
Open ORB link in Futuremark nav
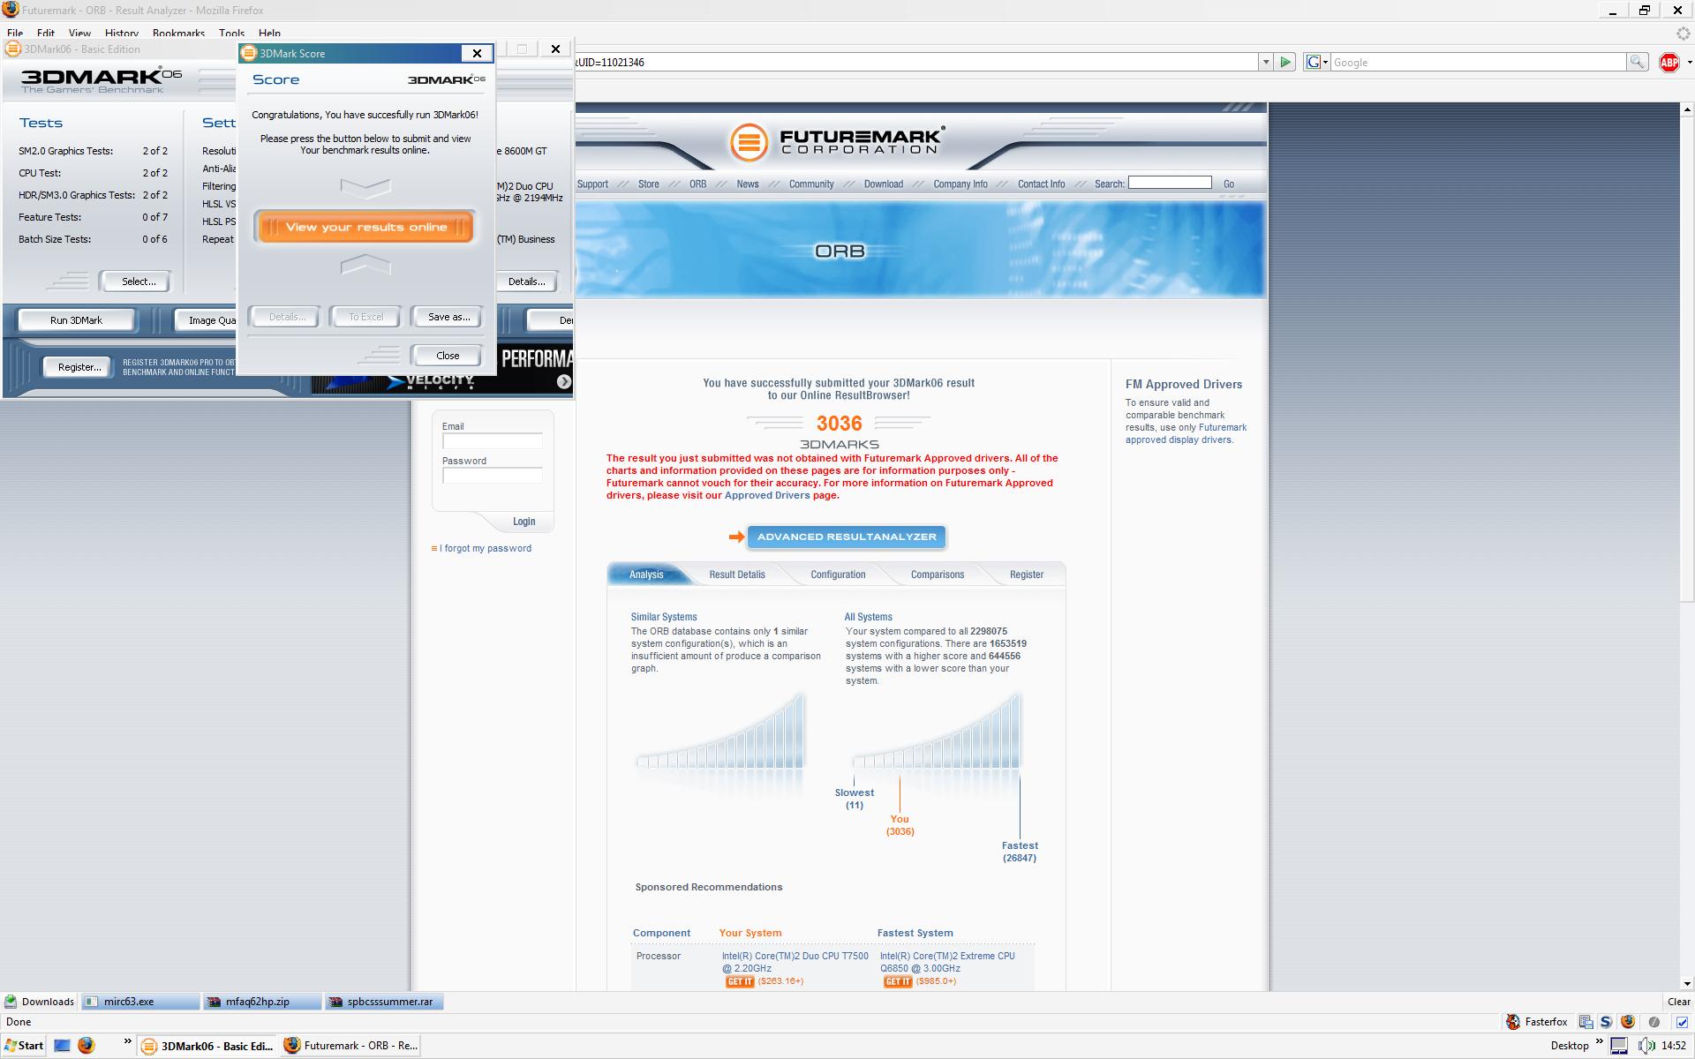697,184
